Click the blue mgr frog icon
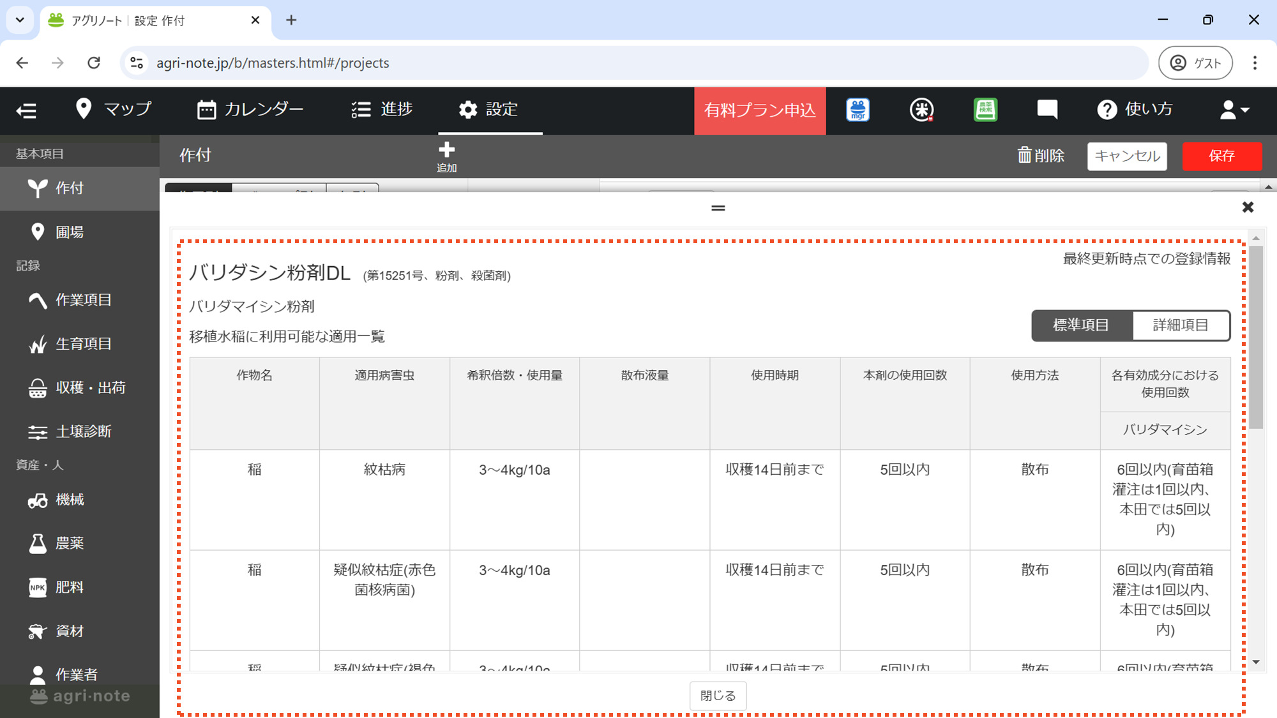This screenshot has width=1277, height=718. tap(858, 110)
